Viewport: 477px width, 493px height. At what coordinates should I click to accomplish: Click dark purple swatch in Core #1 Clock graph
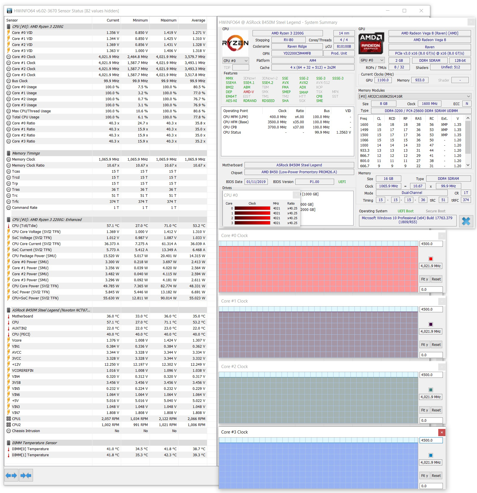431,324
